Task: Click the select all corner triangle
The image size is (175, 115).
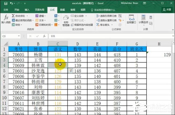Action: [x=6, y=44]
